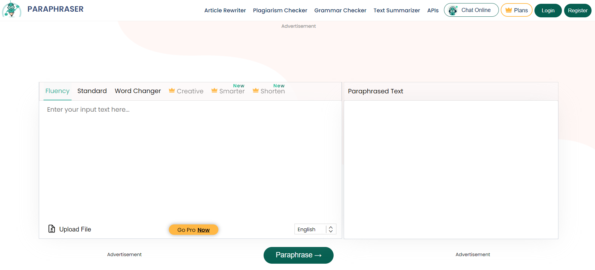Switch to Standard mode tab
Image resolution: width=595 pixels, height=270 pixels.
[x=92, y=91]
